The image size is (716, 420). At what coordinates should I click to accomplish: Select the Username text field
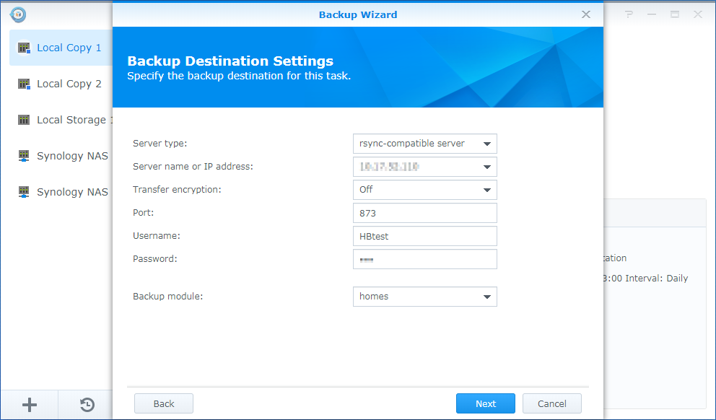[424, 235]
